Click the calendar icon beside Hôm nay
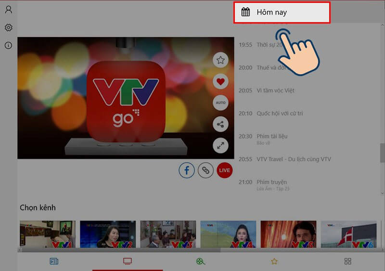This screenshot has width=385, height=271. 245,12
